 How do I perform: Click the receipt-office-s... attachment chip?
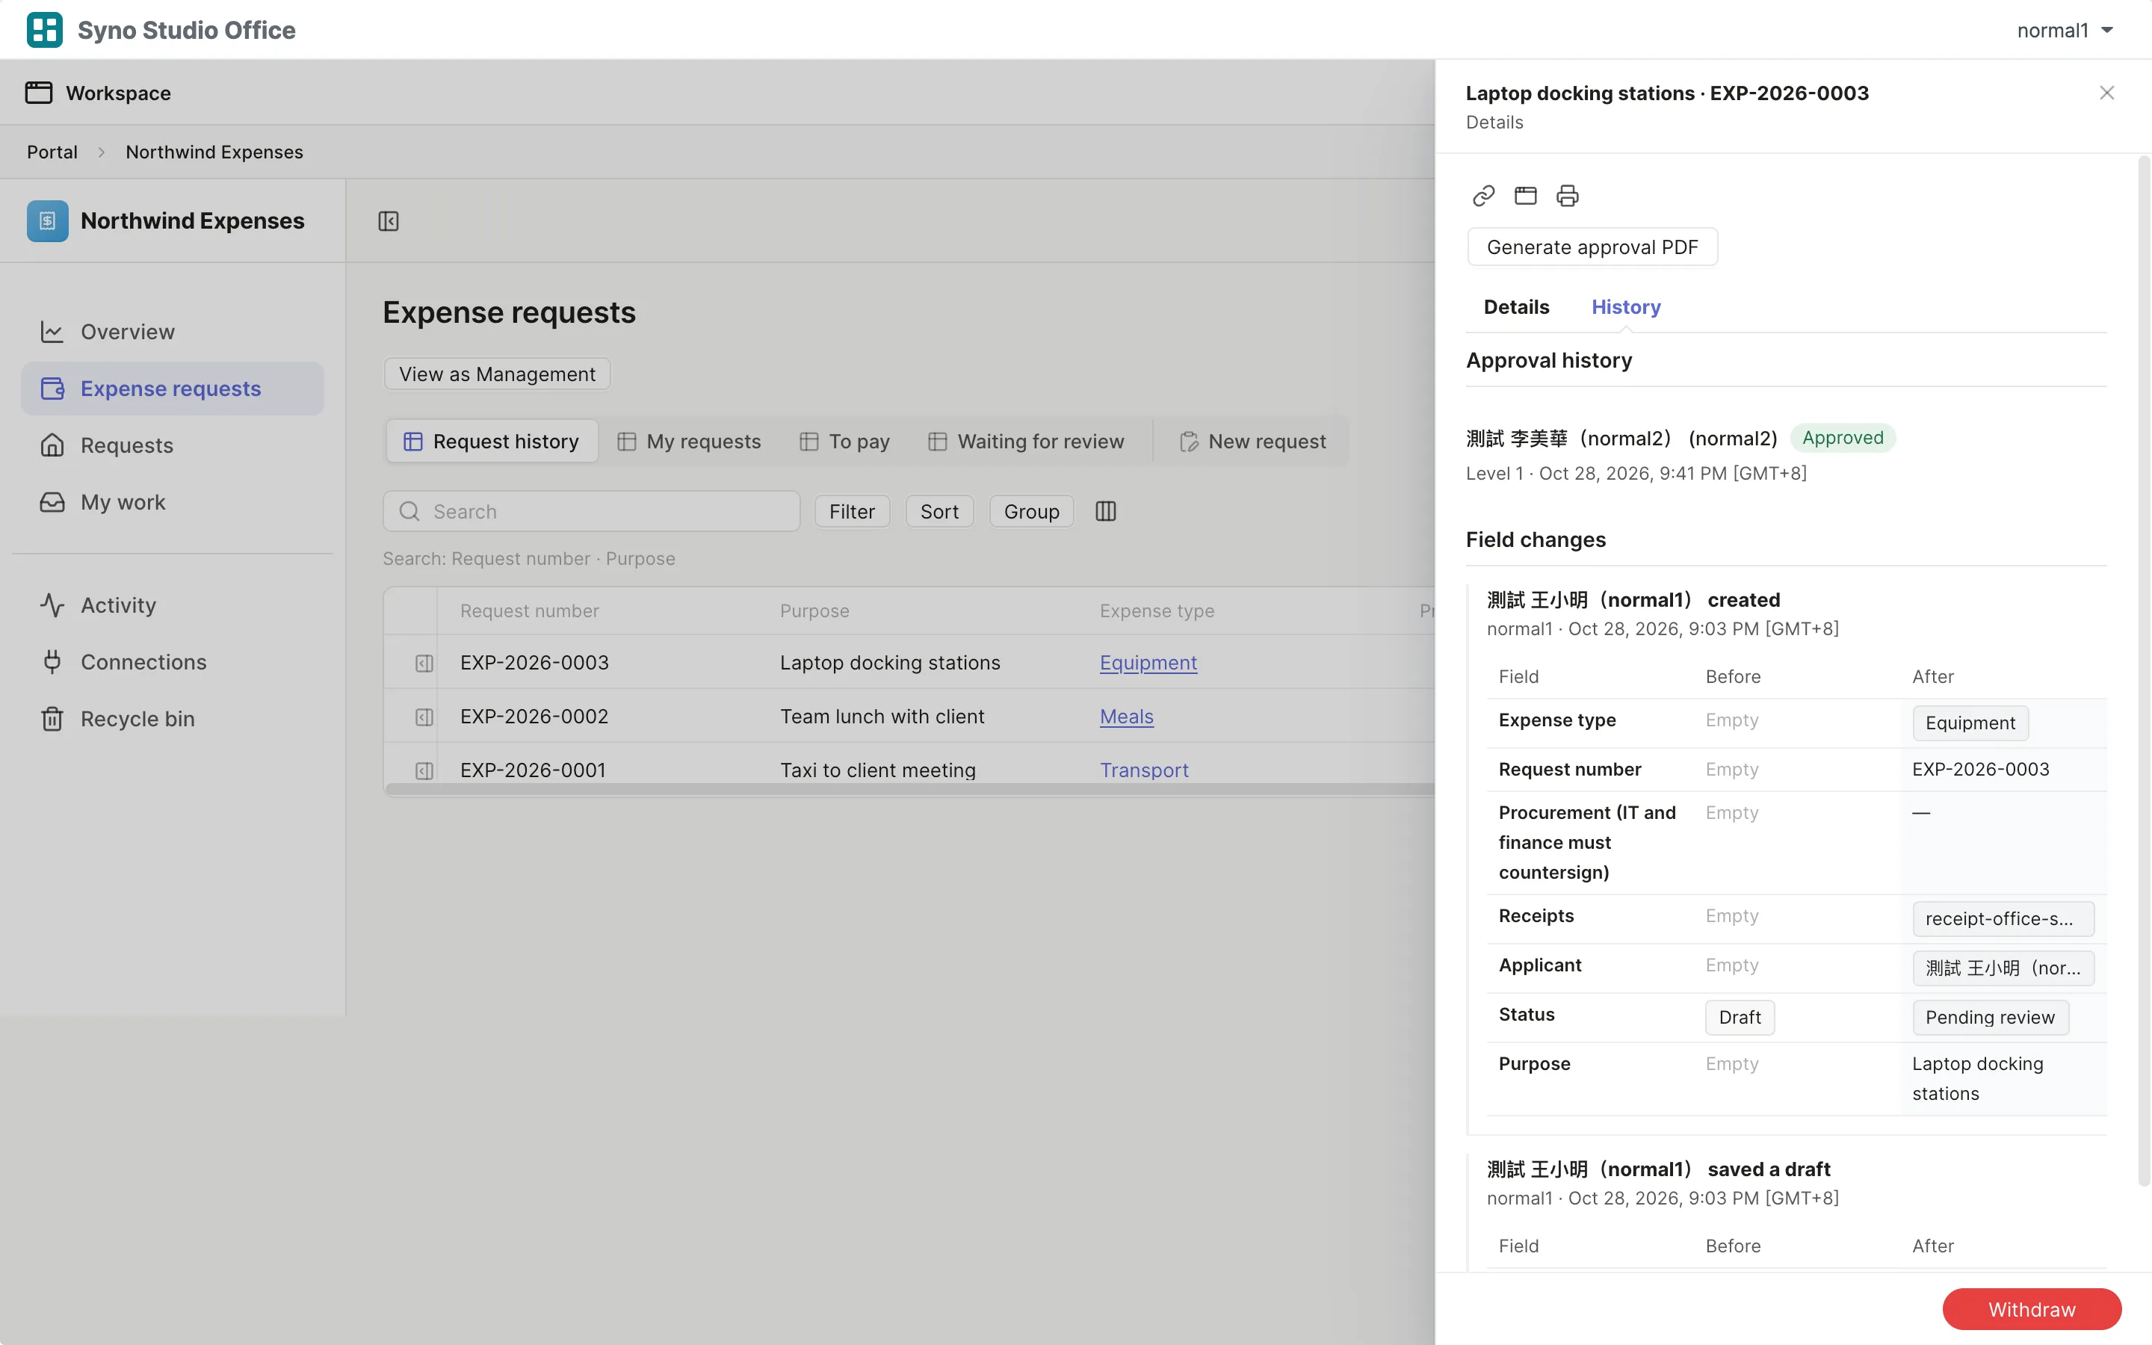[x=2003, y=919]
